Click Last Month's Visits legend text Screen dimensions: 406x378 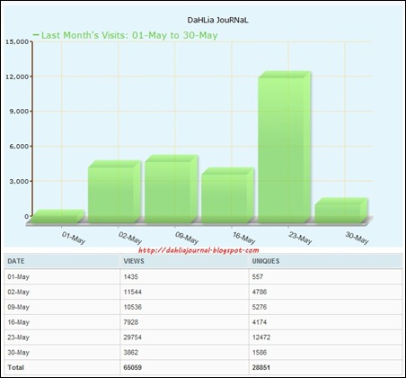click(x=129, y=35)
